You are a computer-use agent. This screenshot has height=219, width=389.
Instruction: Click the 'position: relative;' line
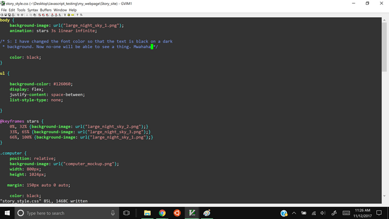pyautogui.click(x=33, y=158)
